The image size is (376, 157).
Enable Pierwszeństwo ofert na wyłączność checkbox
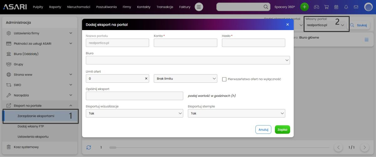click(x=224, y=79)
